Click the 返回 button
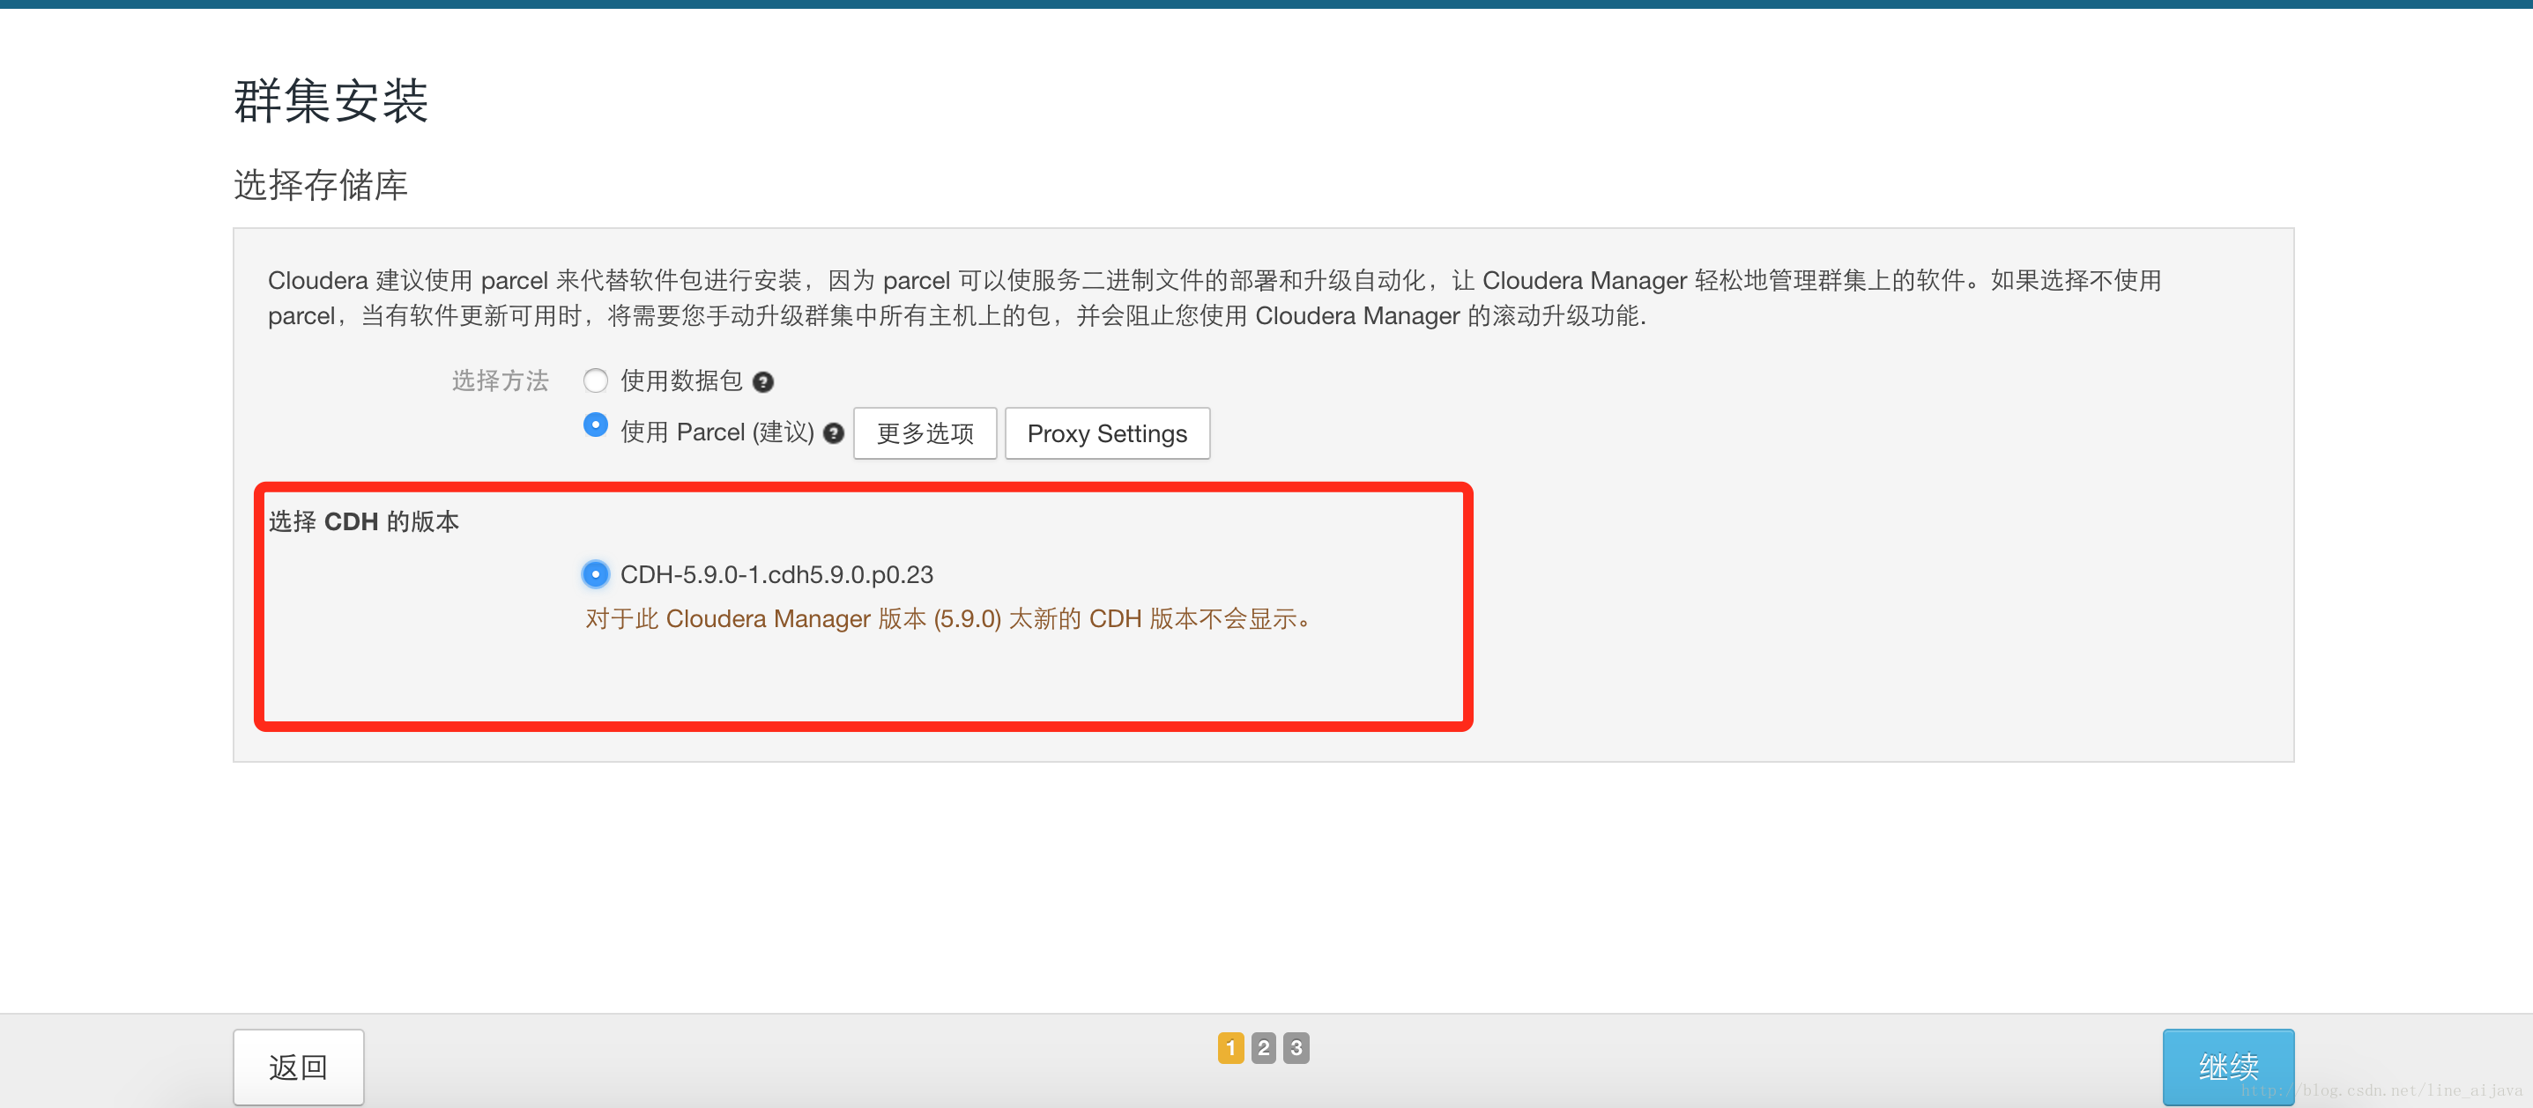 [x=298, y=1067]
